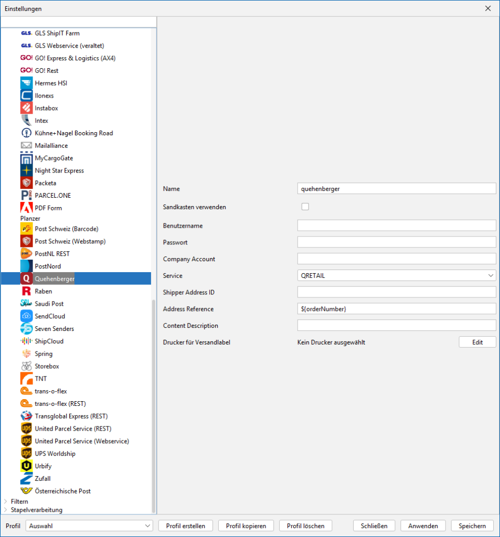Click the carrier list vertical scrollbar
The height and width of the screenshot is (537, 500).
tap(154, 404)
